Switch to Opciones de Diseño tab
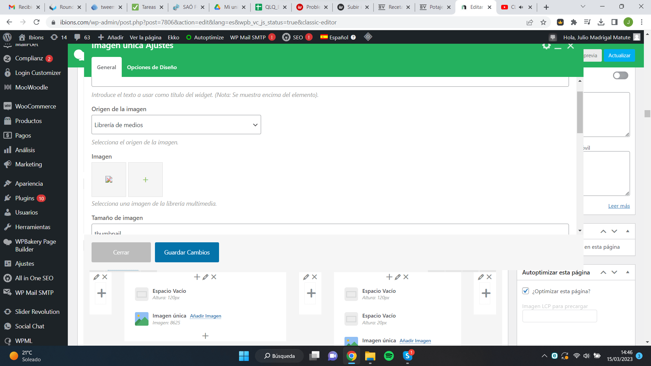 pos(152,67)
